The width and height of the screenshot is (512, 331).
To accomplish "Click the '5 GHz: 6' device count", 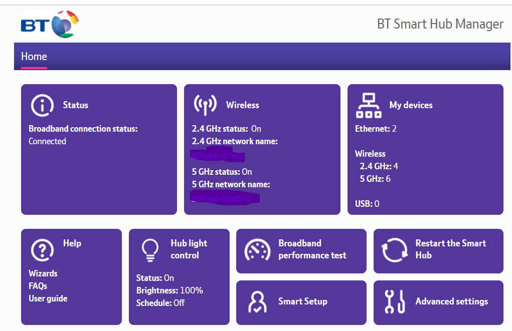I will 375,179.
